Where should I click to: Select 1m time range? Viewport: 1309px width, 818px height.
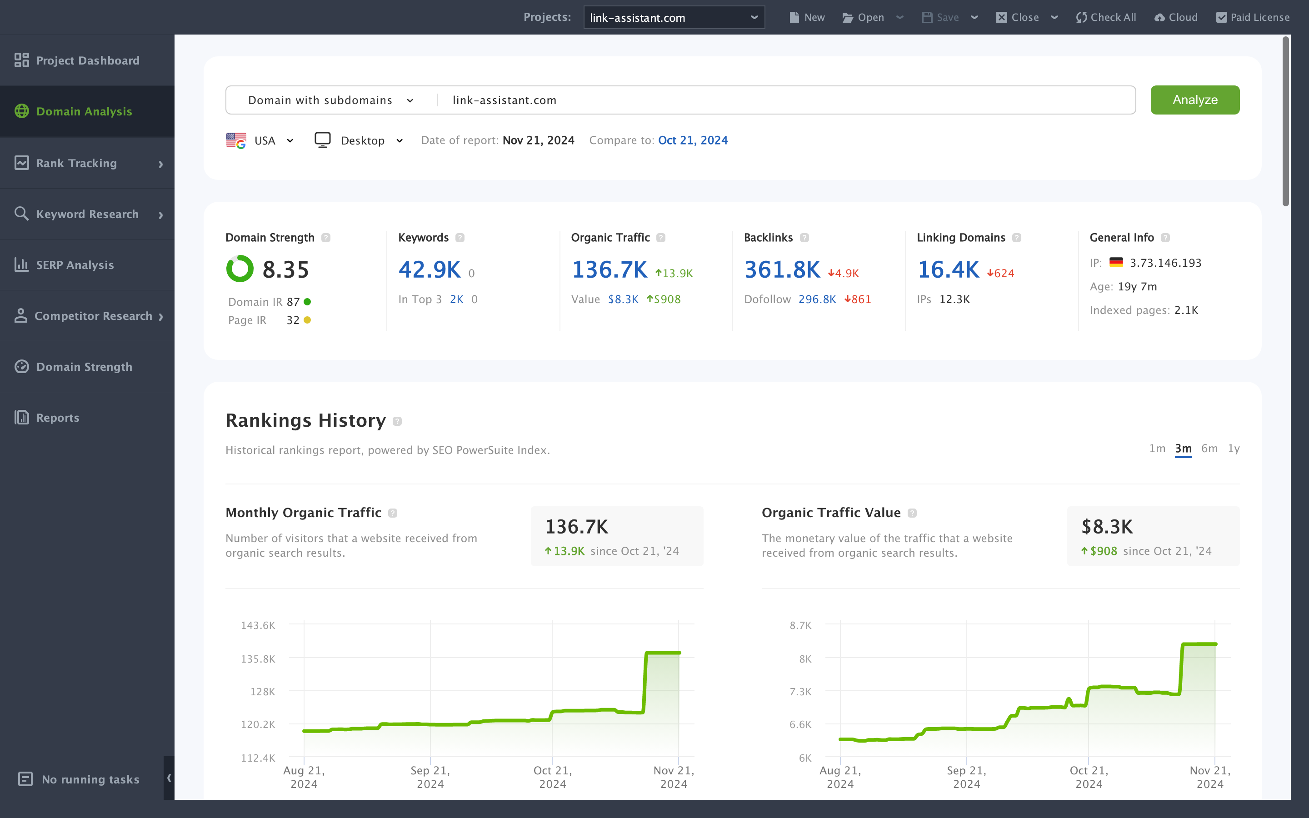pos(1157,449)
